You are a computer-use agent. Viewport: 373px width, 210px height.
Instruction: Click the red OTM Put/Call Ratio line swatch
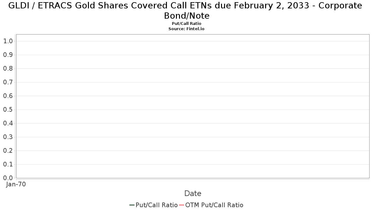click(x=182, y=205)
